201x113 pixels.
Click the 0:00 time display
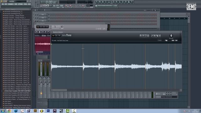tap(49, 2)
